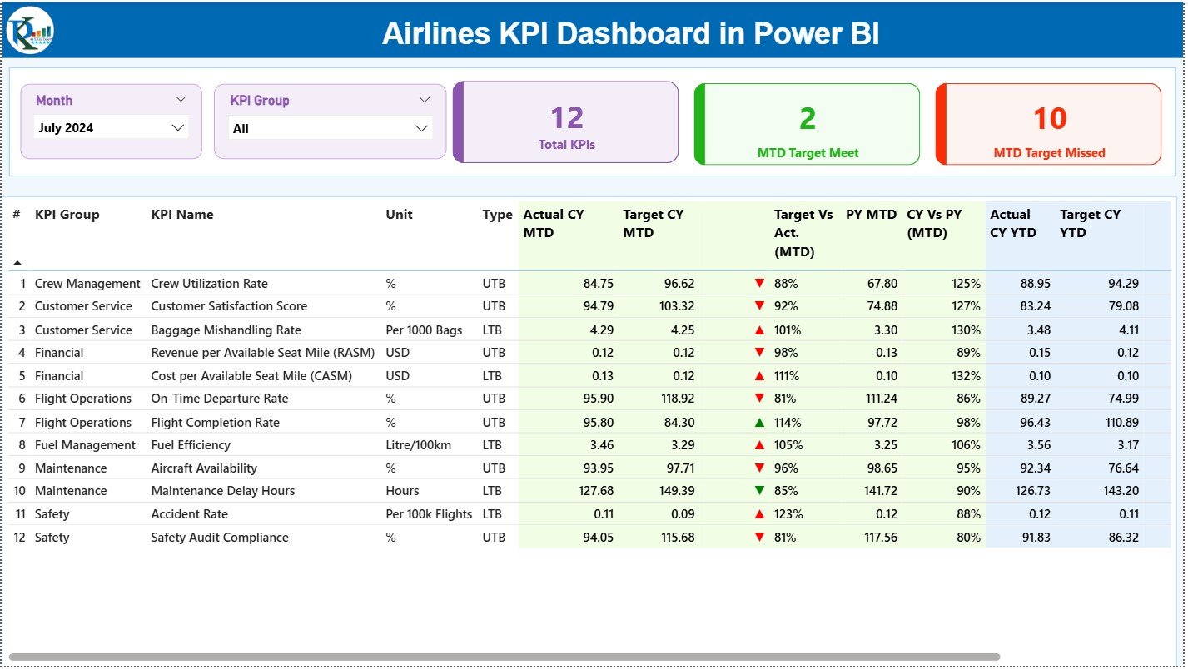Select the MTD Target Meet card
Screen dimensions: 1188x669
[x=806, y=123]
